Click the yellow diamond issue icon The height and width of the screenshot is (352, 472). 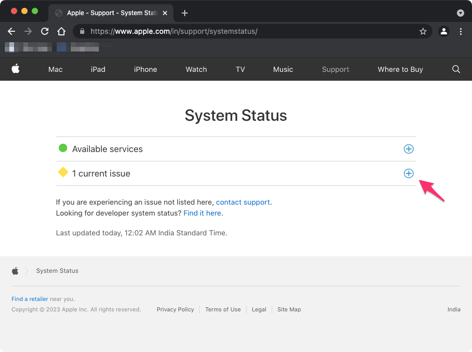tap(63, 172)
